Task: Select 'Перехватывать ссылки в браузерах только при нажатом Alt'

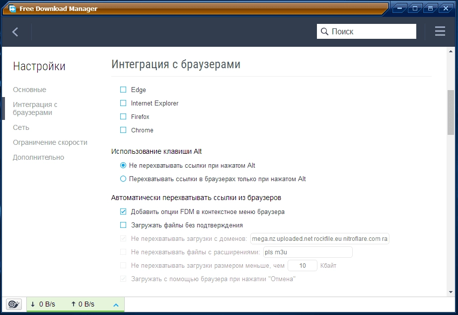Action: click(123, 179)
